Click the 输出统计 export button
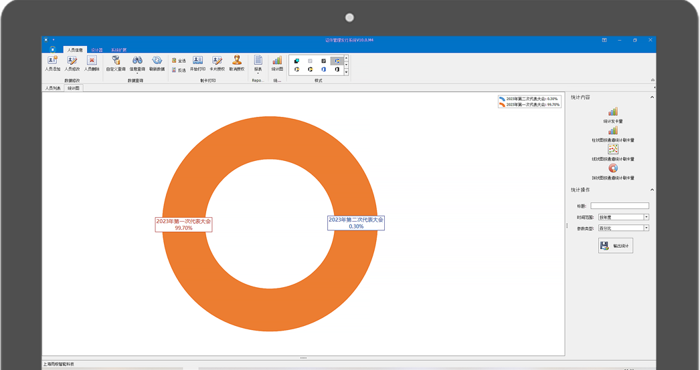This screenshot has height=370, width=700. (x=616, y=246)
